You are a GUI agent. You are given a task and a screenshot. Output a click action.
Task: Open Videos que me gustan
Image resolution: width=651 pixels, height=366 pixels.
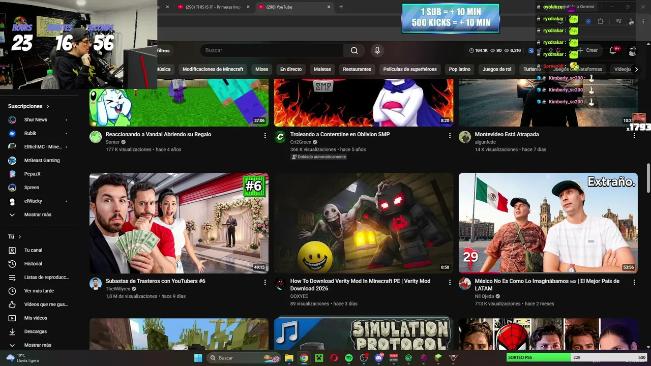pos(39,304)
